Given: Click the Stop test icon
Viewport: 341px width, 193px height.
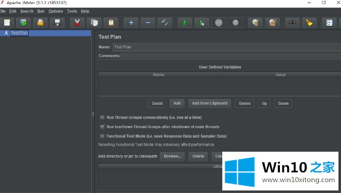Looking at the screenshot, I should pos(219,23).
